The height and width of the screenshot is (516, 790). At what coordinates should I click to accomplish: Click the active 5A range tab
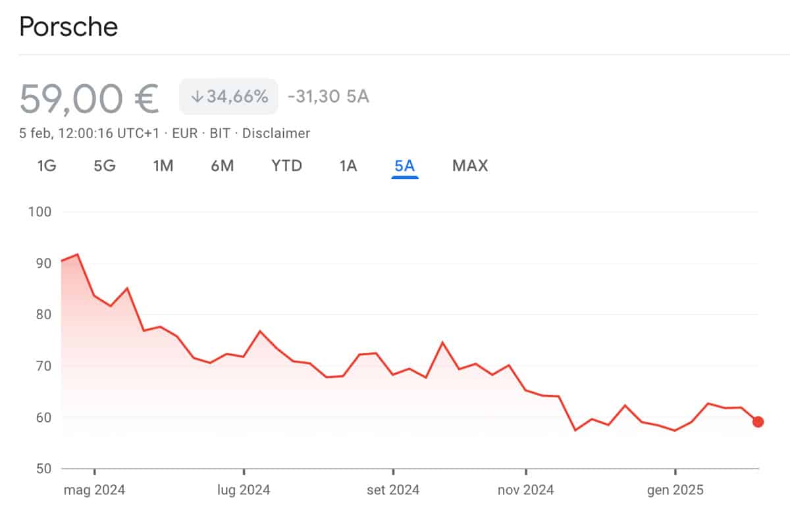pos(404,166)
